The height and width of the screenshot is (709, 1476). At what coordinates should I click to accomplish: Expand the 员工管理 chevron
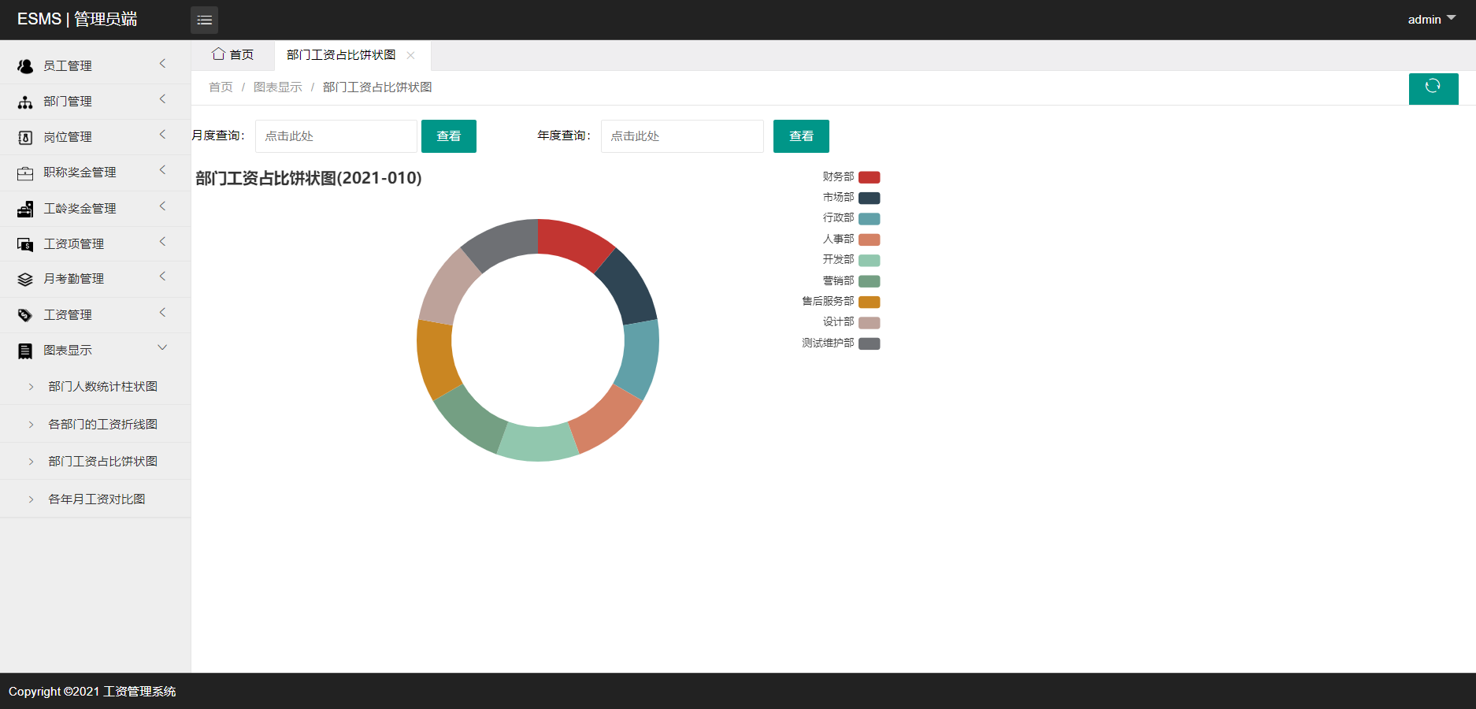(163, 63)
